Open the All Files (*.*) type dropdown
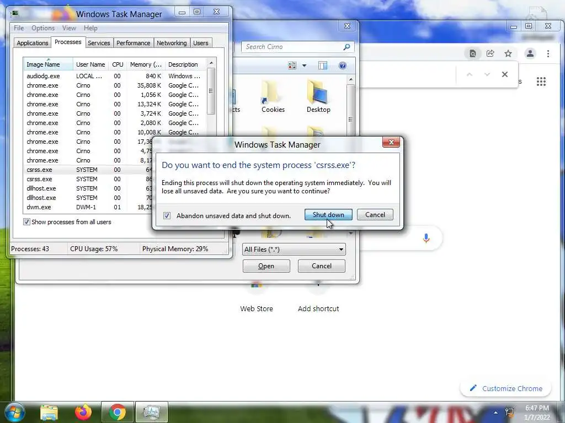 (294, 250)
